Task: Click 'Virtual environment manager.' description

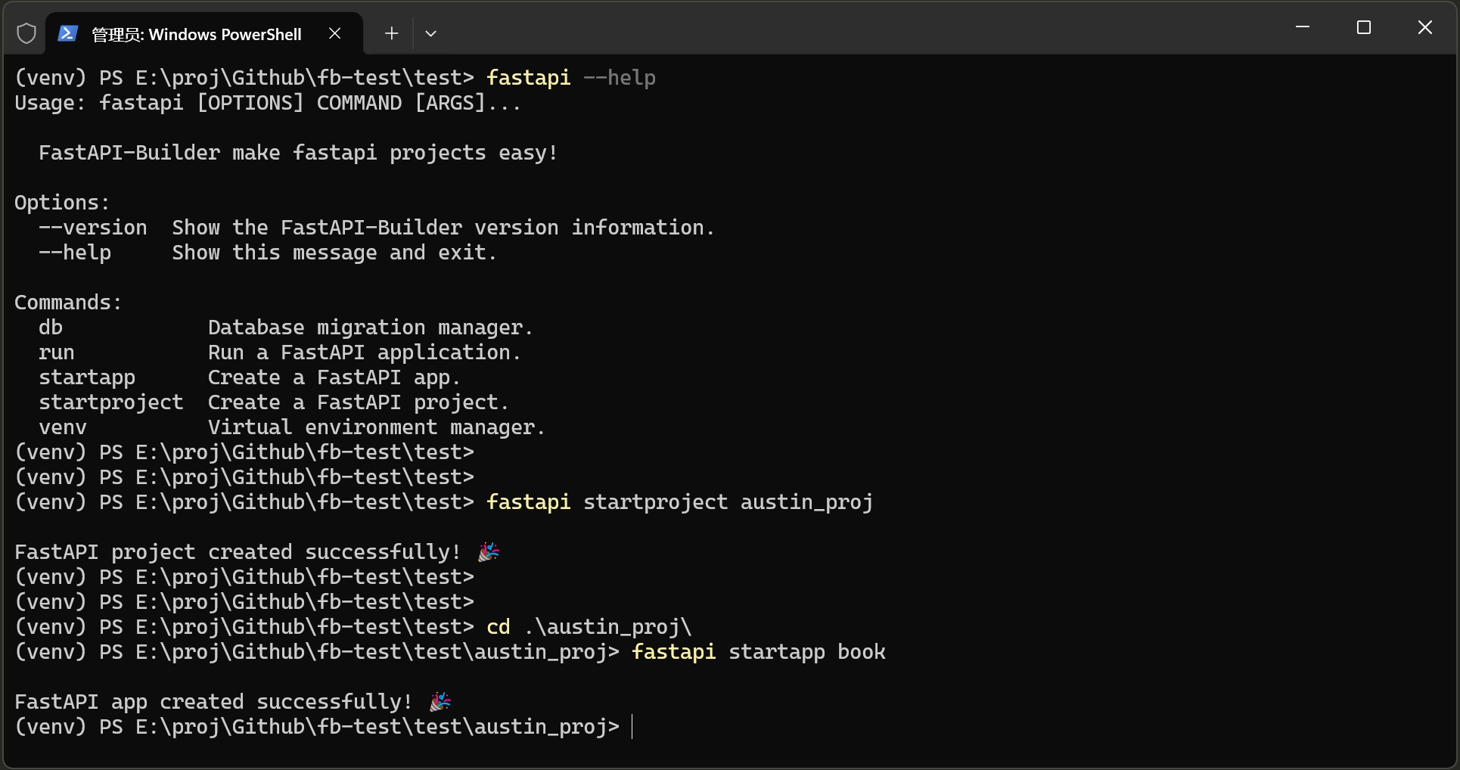Action: tap(377, 427)
